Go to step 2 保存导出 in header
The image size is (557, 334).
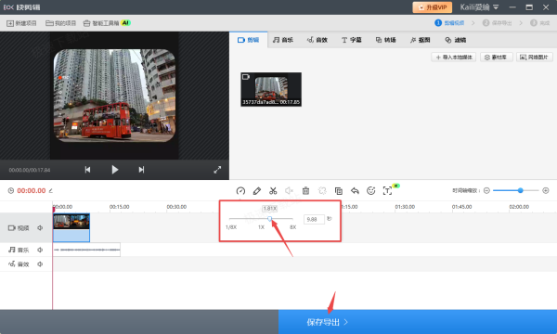498,22
